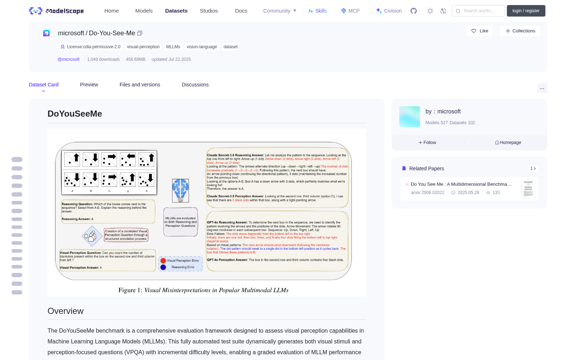Image resolution: width=576 pixels, height=360 pixels.
Task: Open the Studios nav item
Action: (x=209, y=11)
